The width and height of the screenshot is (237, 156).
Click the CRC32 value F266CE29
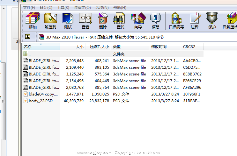coord(192,81)
